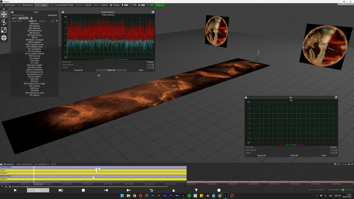The image size is (354, 199).
Task: Open the Poll units Frames dropdown in fps panel
Action: tap(333, 147)
